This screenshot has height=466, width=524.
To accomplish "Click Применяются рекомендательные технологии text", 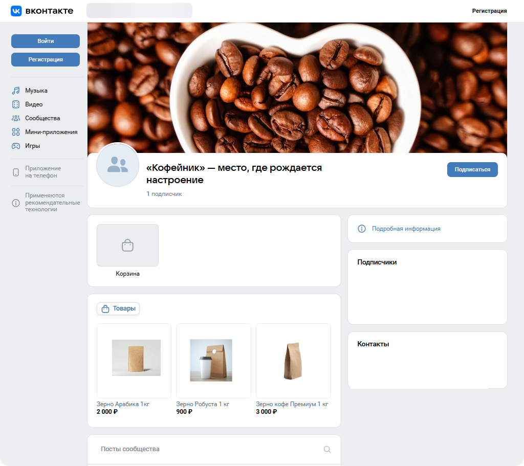I will [x=53, y=203].
